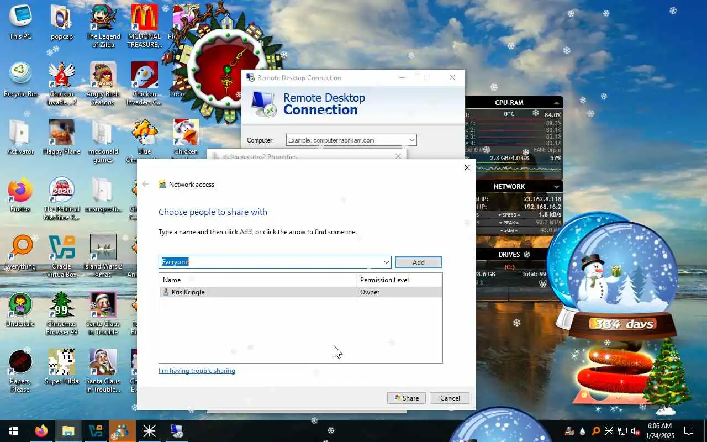
Task: Launch Oracle VirtualBox from the desktop
Action: [62, 256]
